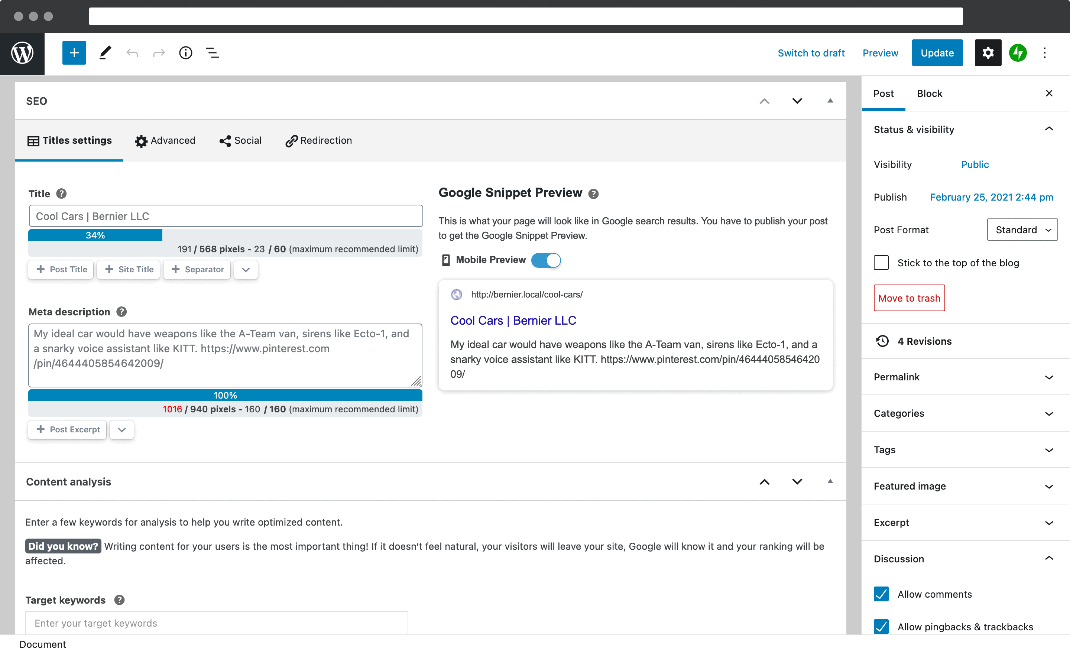Click the revisions clock icon
This screenshot has width=1070, height=653.
tap(882, 341)
